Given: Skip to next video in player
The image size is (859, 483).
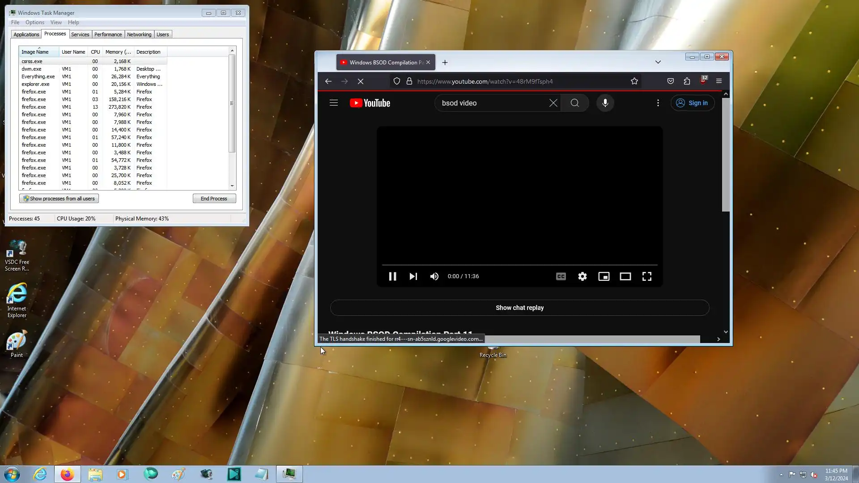Looking at the screenshot, I should click(413, 276).
